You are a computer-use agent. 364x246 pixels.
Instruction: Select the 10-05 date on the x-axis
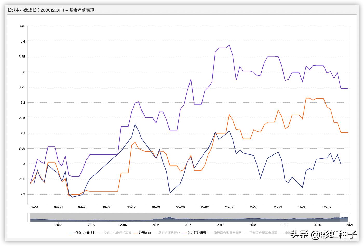107,207
